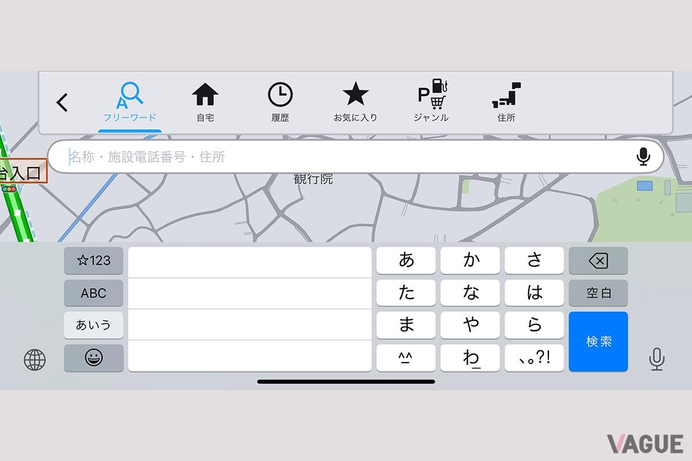
Task: Tap the た key
Action: pos(406,293)
